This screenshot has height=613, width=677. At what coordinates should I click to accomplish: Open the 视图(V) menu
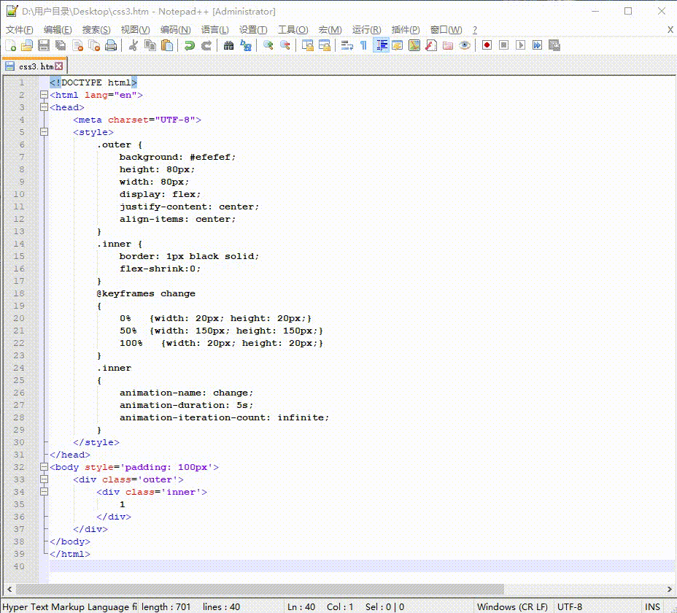pos(135,30)
